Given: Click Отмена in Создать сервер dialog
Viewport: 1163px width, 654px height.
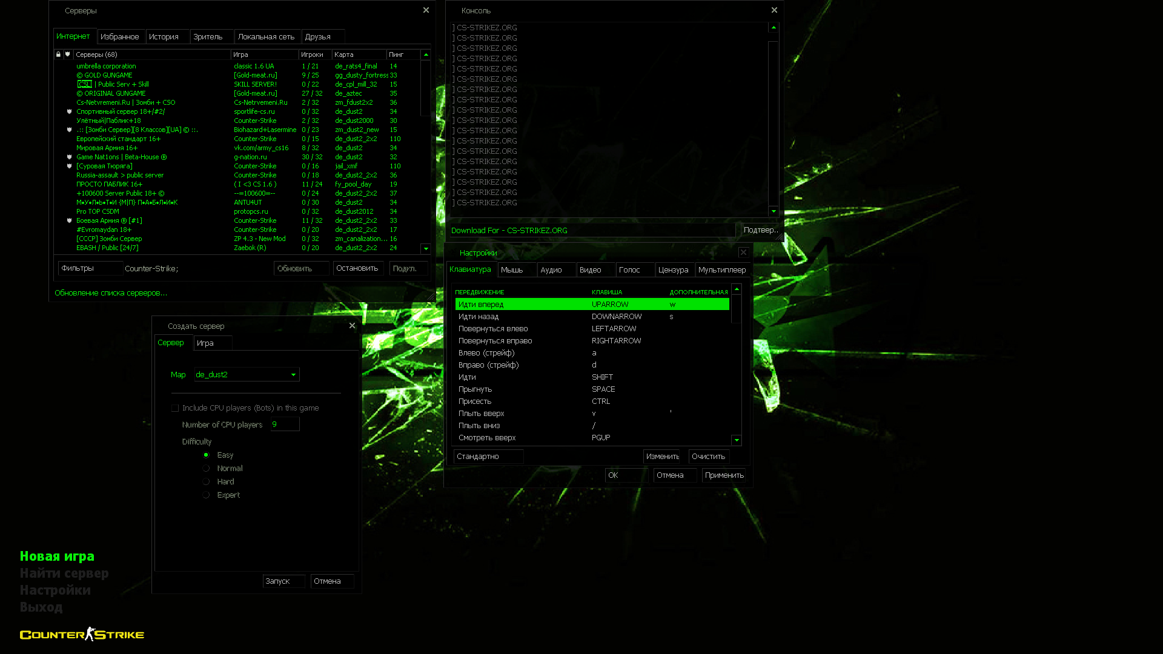Looking at the screenshot, I should pyautogui.click(x=332, y=581).
